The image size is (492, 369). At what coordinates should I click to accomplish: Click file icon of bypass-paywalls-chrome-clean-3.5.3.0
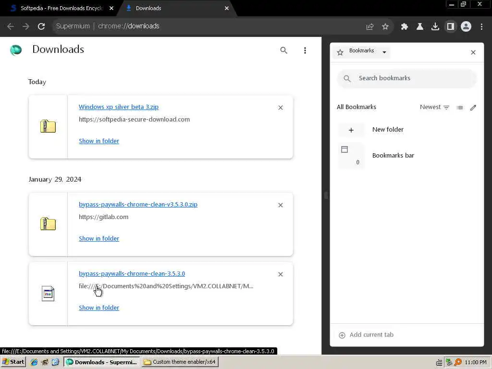click(x=48, y=294)
